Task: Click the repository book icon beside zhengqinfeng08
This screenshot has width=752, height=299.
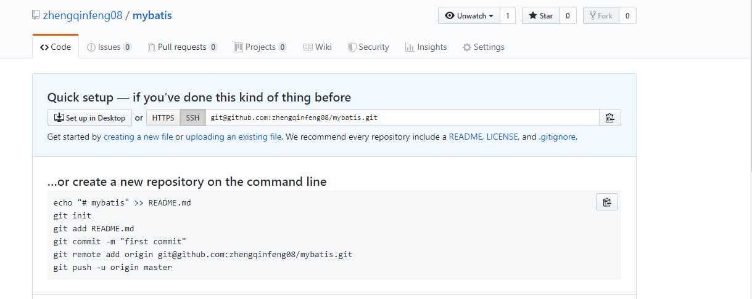Action: 36,15
